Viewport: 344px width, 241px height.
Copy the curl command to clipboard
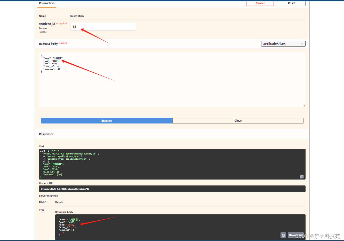pyautogui.click(x=302, y=177)
